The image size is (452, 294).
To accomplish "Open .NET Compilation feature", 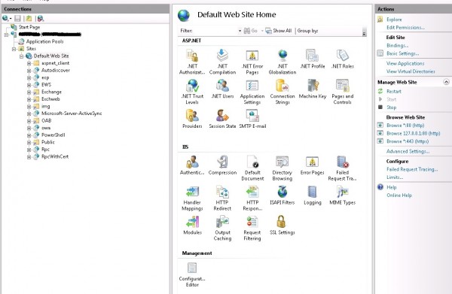I will [x=222, y=62].
